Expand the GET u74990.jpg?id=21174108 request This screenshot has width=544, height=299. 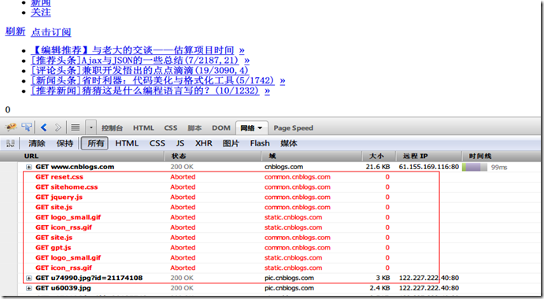29,279
